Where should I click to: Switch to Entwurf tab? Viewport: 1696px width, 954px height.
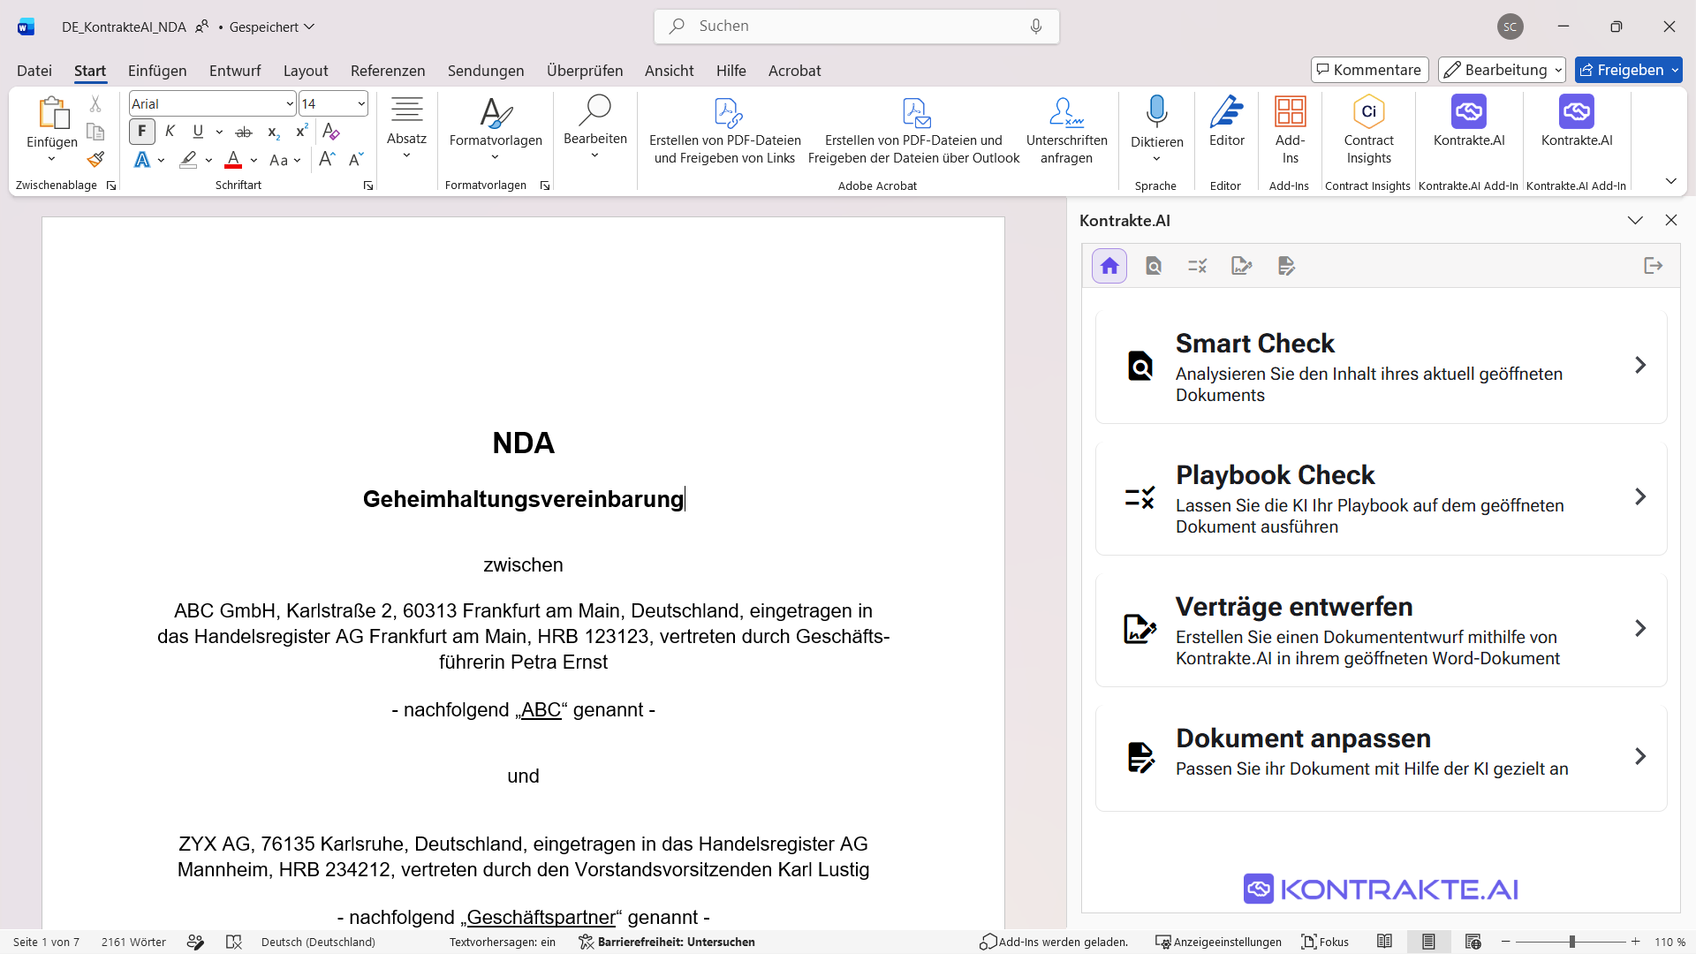[235, 71]
